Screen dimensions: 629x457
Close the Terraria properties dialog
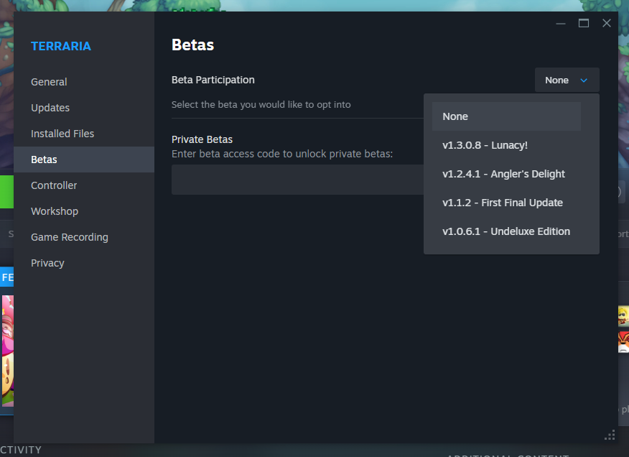tap(607, 24)
